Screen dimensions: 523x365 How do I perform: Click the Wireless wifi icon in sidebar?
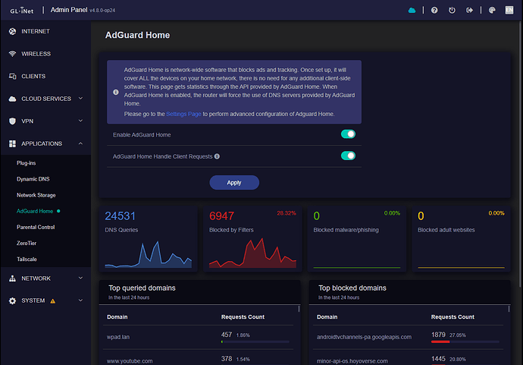tap(12, 54)
